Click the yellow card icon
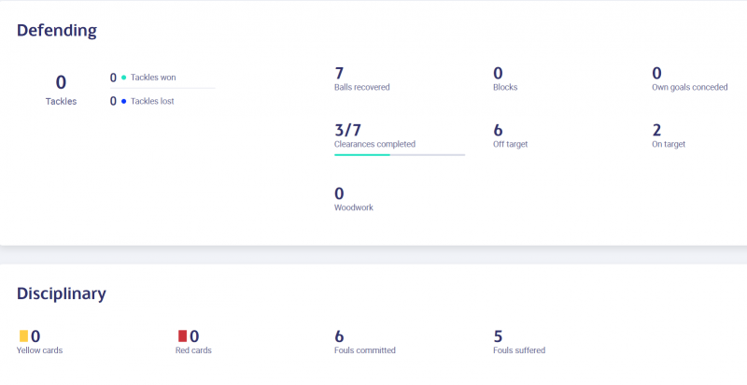 (x=23, y=335)
